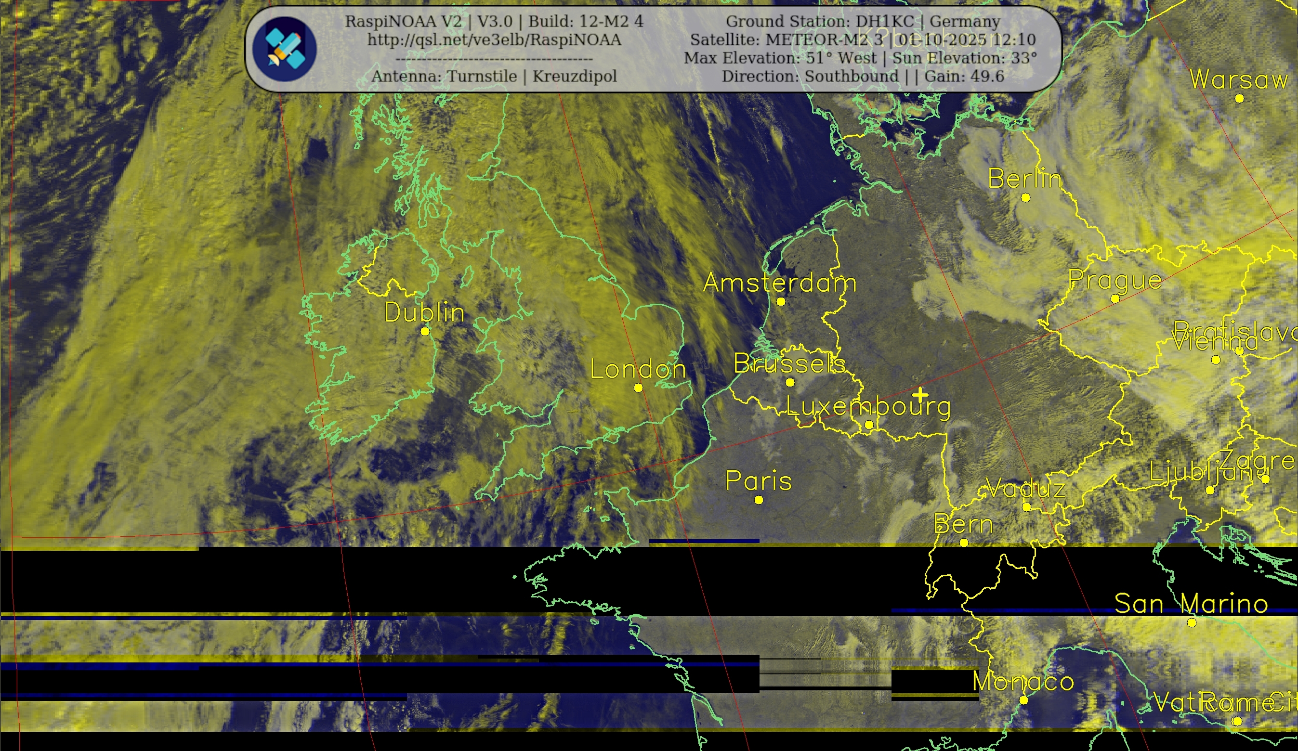Open the qsl.net RaspiNOAA URL text

coord(494,39)
